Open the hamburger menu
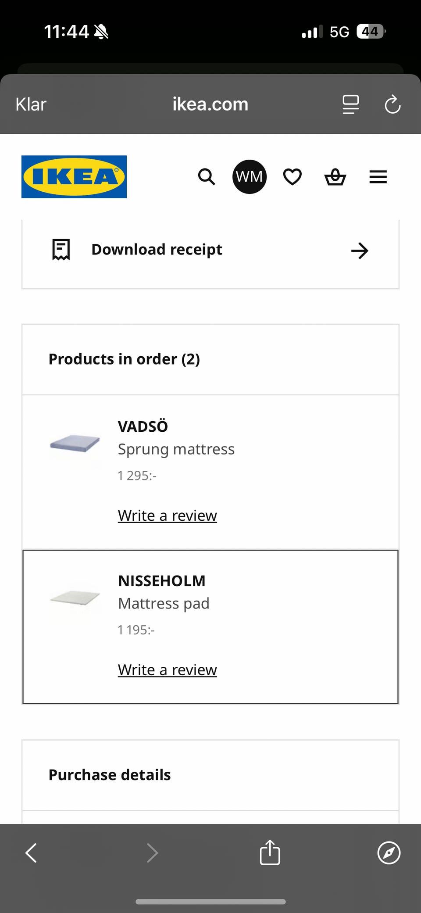Image resolution: width=421 pixels, height=913 pixels. pyautogui.click(x=378, y=177)
